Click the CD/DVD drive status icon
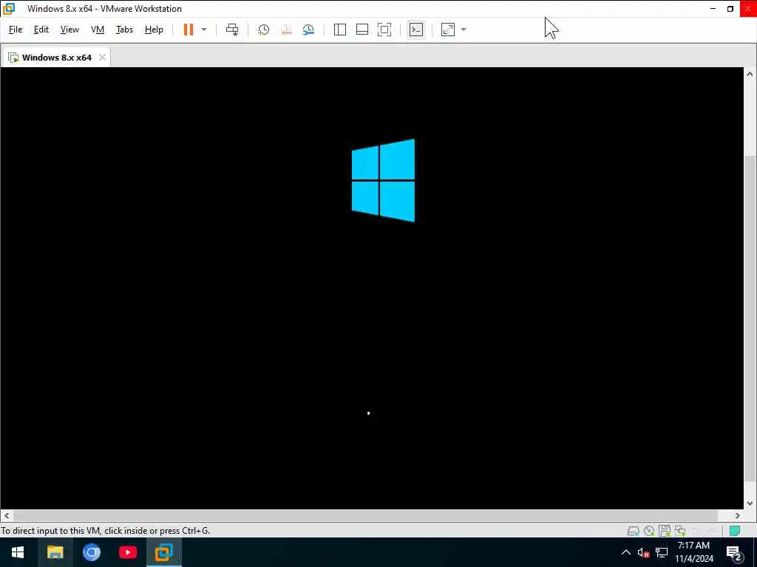 pos(649,532)
